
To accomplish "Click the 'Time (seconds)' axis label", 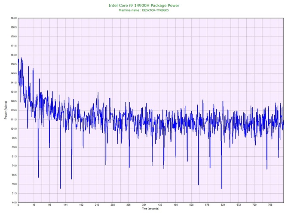I will (x=150, y=209).
